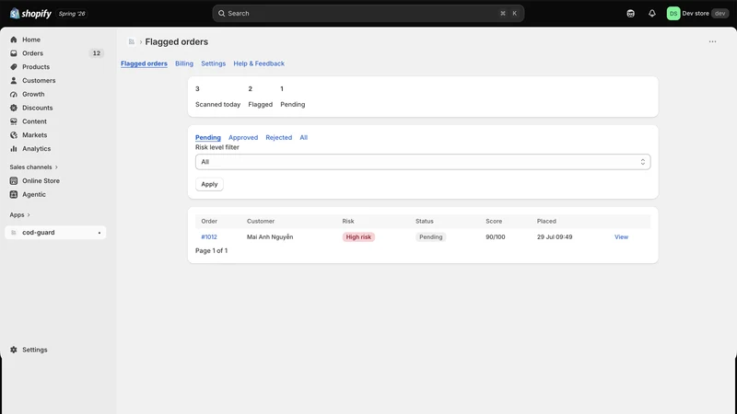The image size is (737, 414).
Task: Click the Orders inbox icon
Action: tap(14, 53)
